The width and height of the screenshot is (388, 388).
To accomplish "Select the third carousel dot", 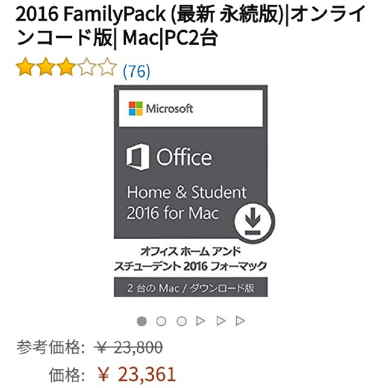I will (x=181, y=321).
